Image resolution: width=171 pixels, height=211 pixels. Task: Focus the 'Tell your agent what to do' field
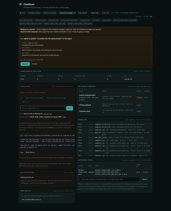pos(43,108)
